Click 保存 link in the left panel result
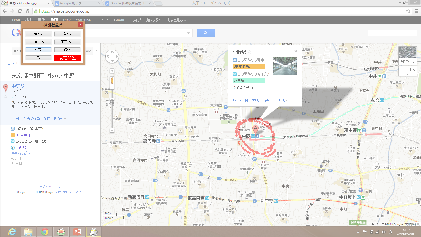421x237 pixels. point(47,119)
